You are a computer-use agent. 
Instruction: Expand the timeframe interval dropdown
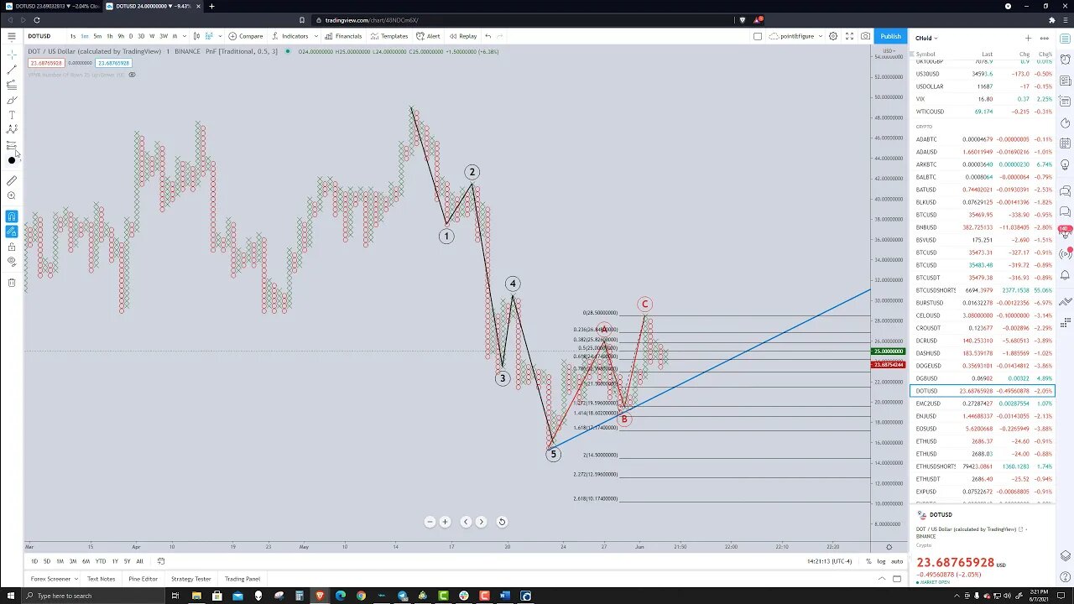185,36
